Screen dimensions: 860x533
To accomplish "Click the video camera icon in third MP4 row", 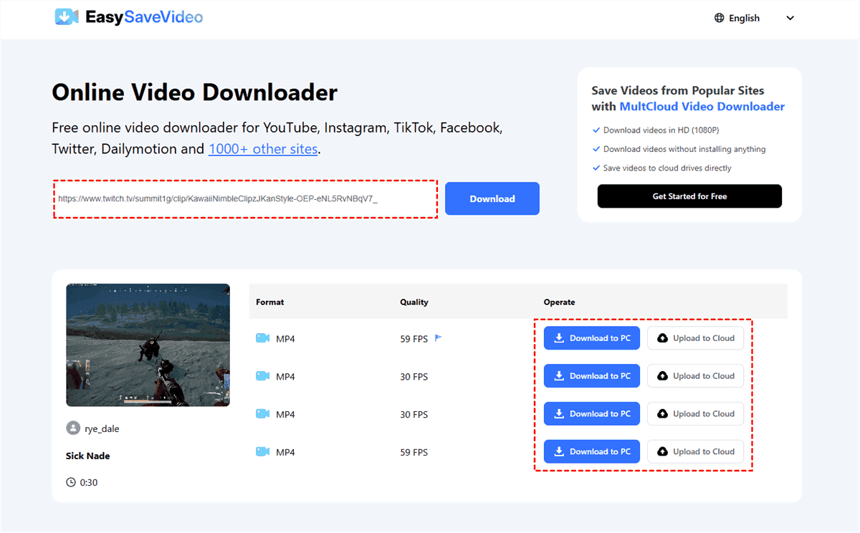I will [x=262, y=414].
